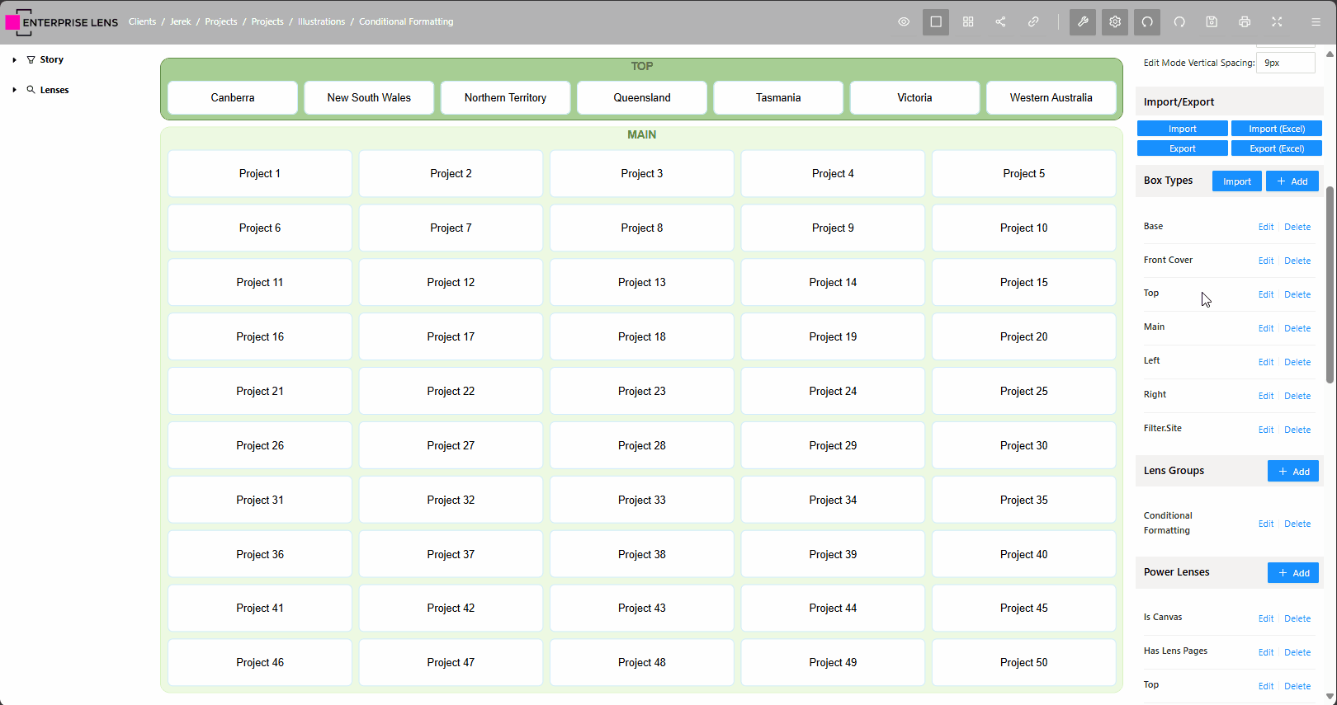This screenshot has width=1337, height=705.
Task: Click the eye view icon in toolbar
Action: coord(904,22)
